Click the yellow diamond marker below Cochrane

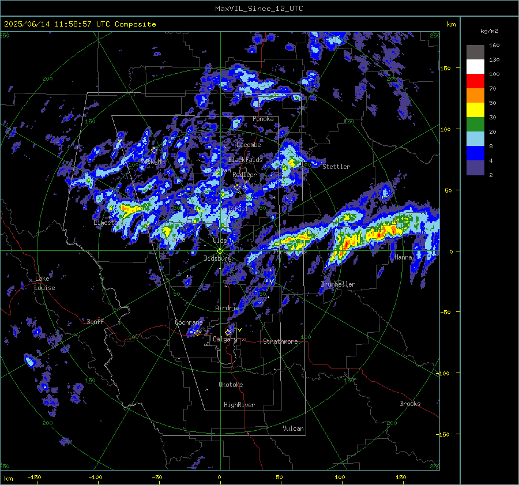[x=197, y=333]
